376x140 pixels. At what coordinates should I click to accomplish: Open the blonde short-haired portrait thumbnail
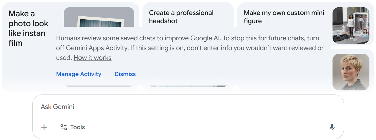click(351, 72)
